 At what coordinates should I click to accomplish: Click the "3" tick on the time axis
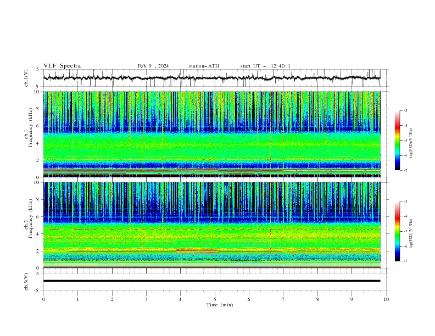146,299
